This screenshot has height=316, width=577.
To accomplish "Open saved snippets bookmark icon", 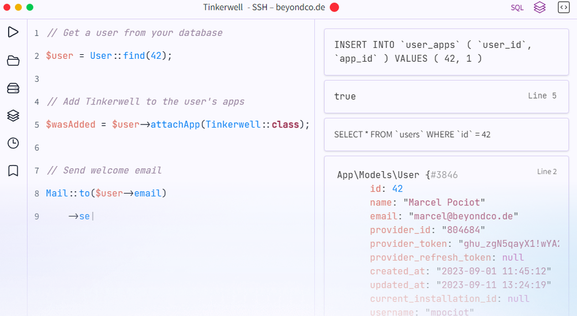I will coord(13,171).
